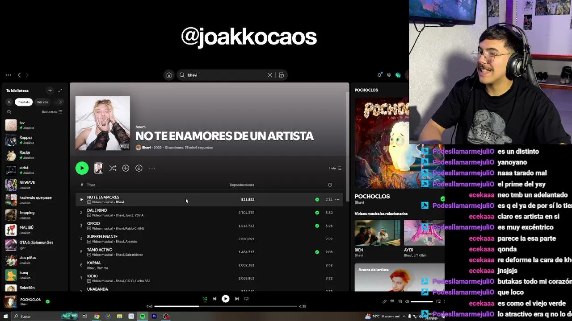Show more library filter chips with the arrow
This screenshot has width=572, height=321.
click(x=61, y=102)
